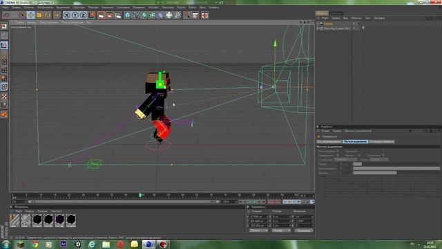Click the Play Forward button in timeline
The height and width of the screenshot is (249, 442).
255,202
